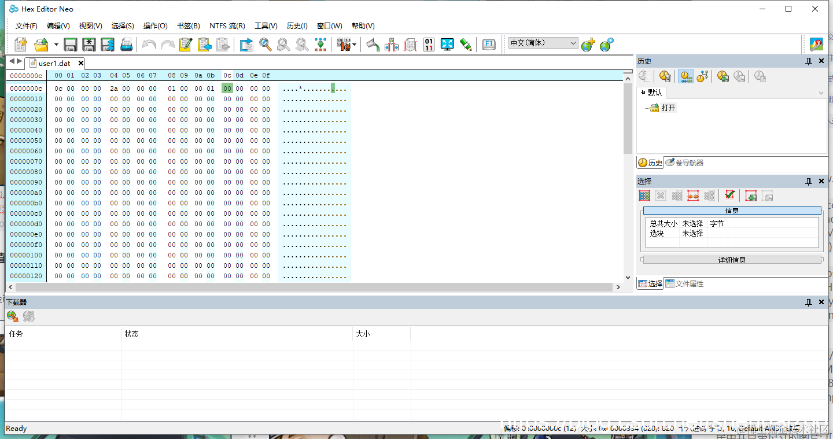
Task: Close the user1.dat tab
Action: point(81,63)
